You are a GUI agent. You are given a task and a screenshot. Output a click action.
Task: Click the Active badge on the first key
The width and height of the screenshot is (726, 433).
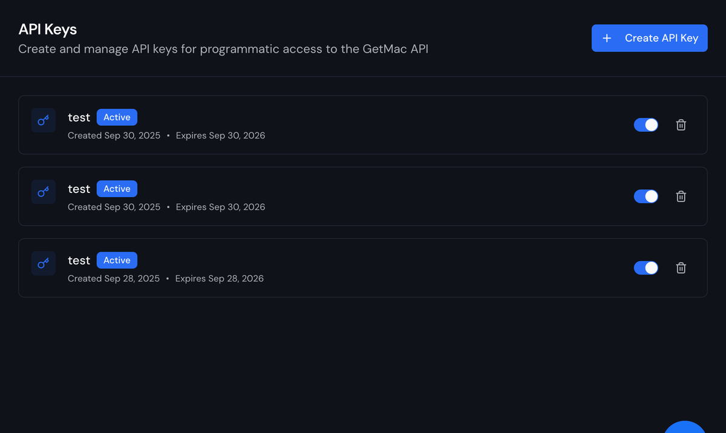117,117
